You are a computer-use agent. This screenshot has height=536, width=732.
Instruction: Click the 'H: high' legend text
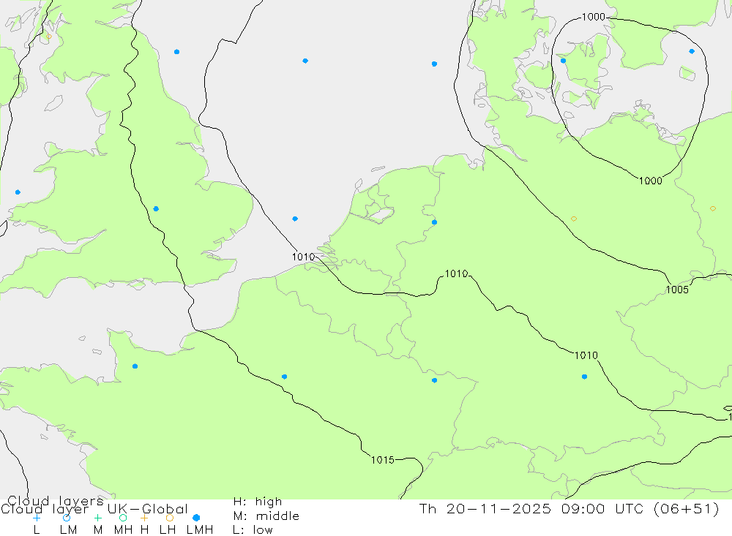pyautogui.click(x=258, y=502)
